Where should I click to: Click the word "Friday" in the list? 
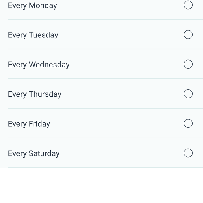[x=39, y=124]
